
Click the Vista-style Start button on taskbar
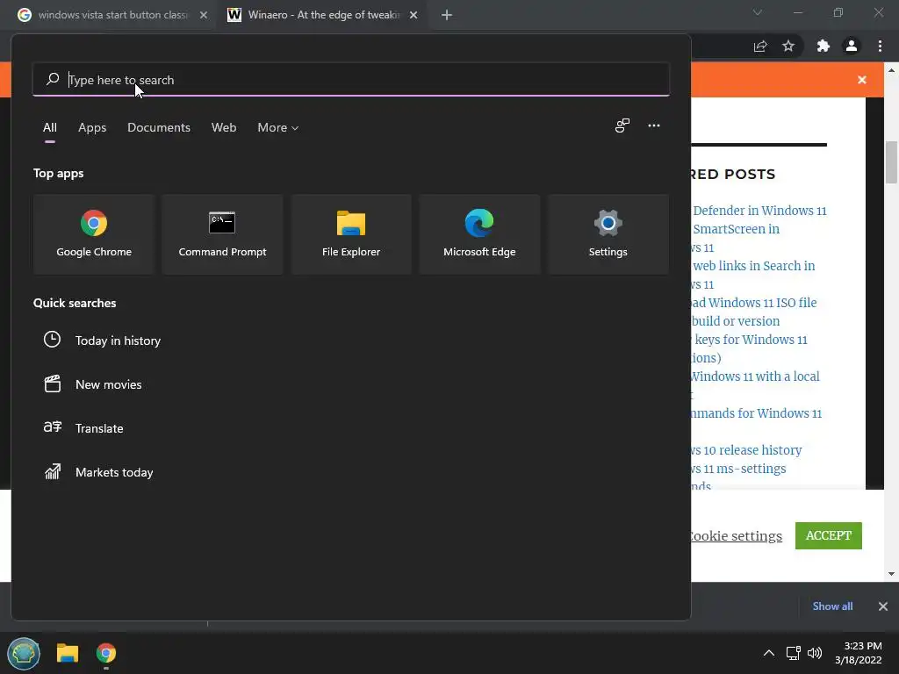[x=24, y=653]
